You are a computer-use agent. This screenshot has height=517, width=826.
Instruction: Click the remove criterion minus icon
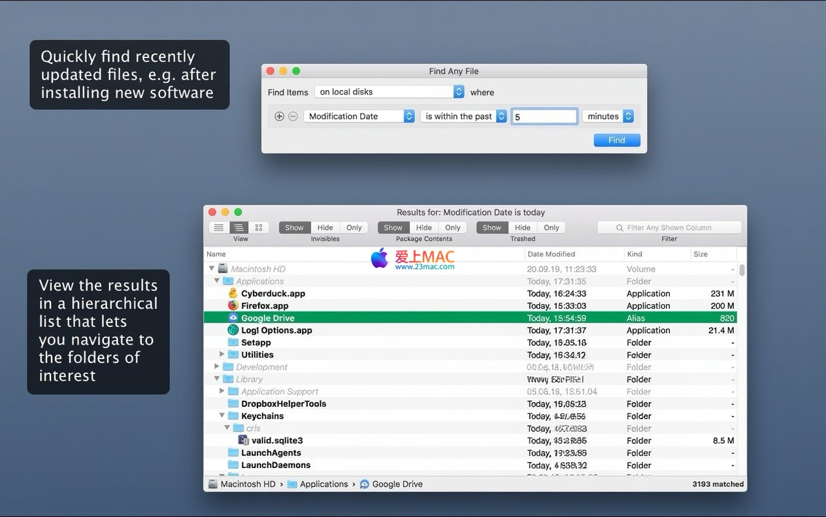click(x=293, y=116)
